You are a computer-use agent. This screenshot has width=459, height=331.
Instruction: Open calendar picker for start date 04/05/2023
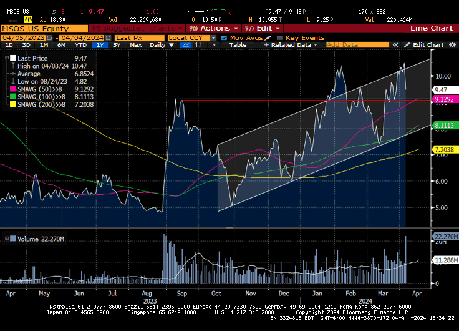(x=49, y=38)
